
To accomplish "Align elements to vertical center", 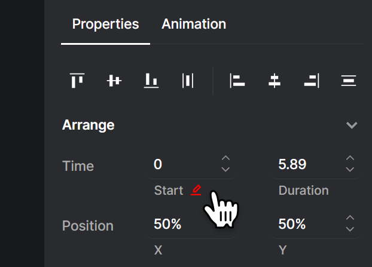I will tap(114, 81).
